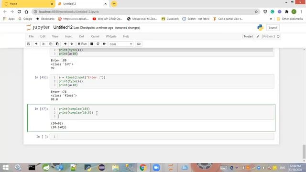306x172 pixels.
Task: Open the Edit menu
Action: point(43,36)
